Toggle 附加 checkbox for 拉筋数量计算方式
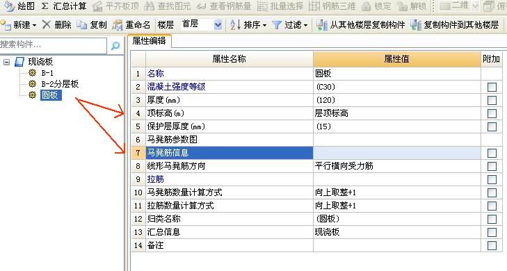 [x=492, y=206]
